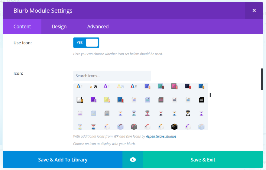Screen dimensions: 266x170
Task: Click Save & Add To Library
Action: 63,160
